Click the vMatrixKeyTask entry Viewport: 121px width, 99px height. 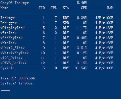click(15, 53)
